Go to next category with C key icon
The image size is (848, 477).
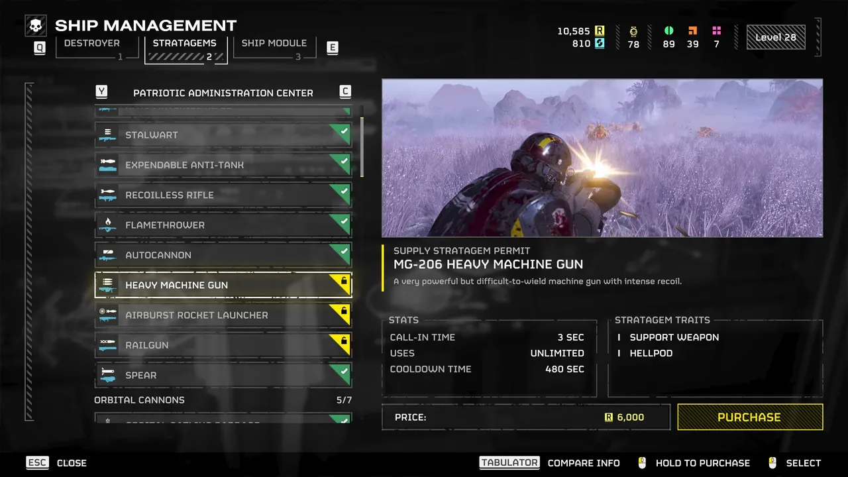[x=345, y=91]
